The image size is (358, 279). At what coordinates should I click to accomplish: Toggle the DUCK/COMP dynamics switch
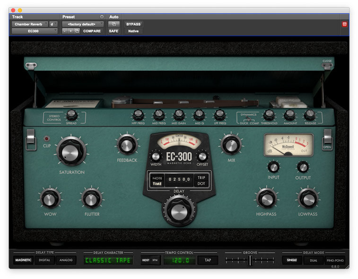248,119
